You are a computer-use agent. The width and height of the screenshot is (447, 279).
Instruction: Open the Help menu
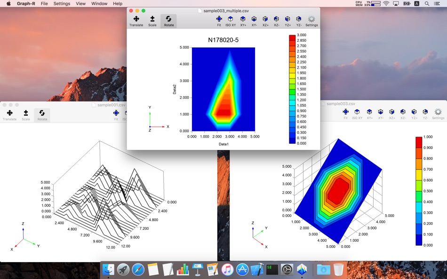pos(118,4)
